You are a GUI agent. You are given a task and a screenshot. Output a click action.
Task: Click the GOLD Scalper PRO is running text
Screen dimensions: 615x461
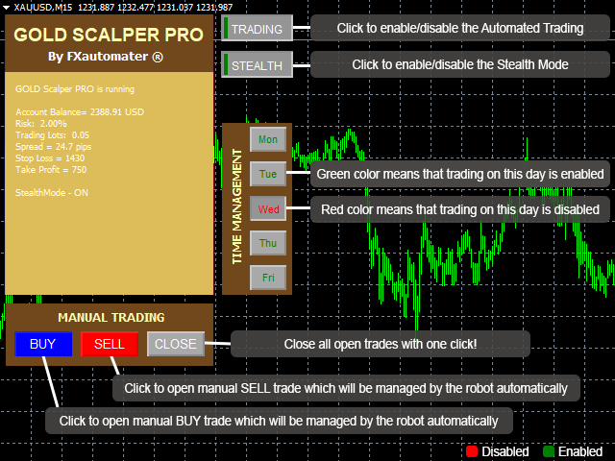pos(75,89)
